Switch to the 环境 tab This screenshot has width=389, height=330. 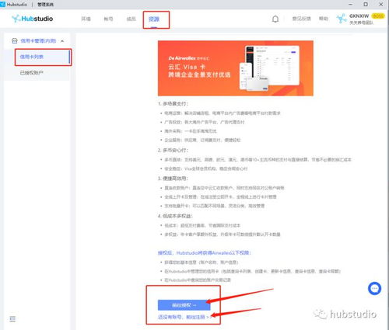click(86, 19)
